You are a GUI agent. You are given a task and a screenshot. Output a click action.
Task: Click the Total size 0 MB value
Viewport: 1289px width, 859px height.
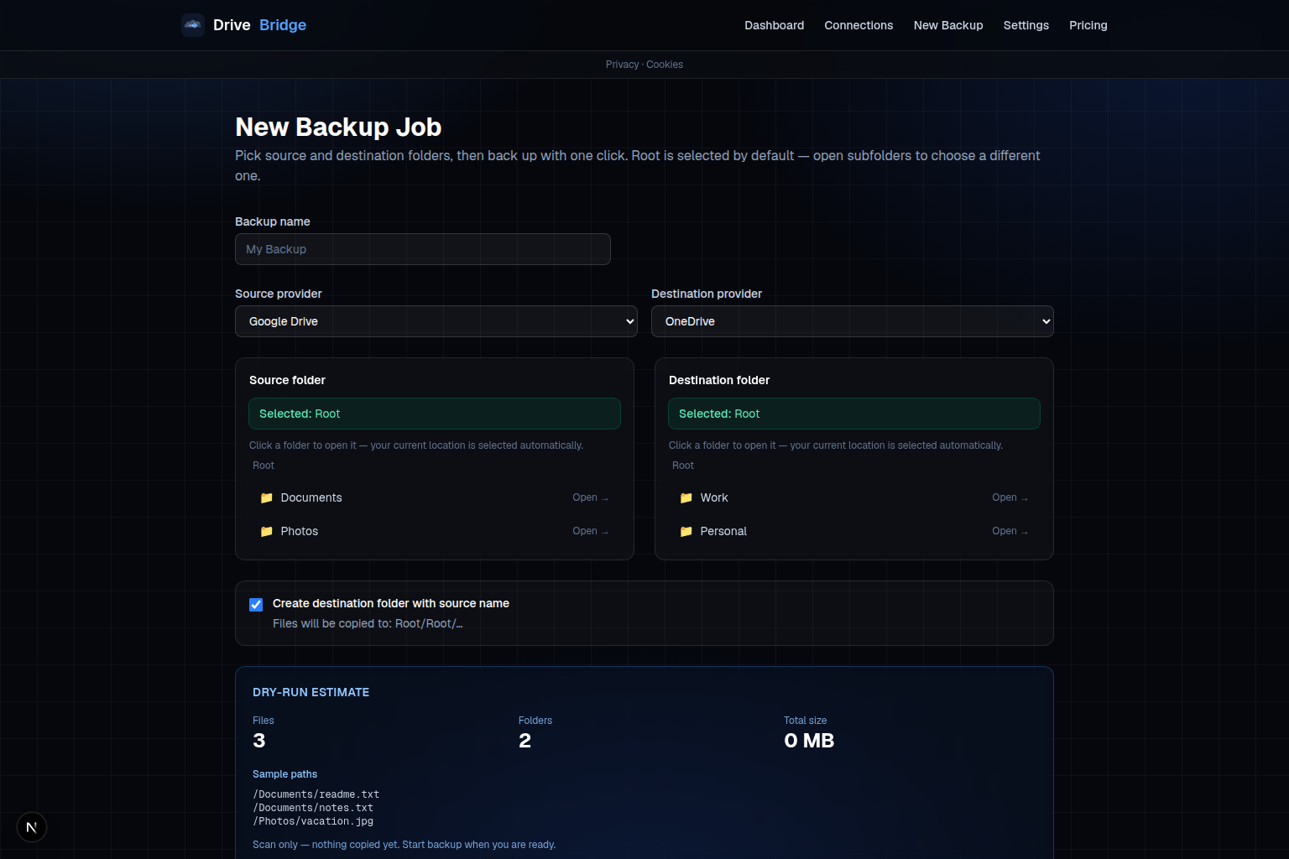[x=809, y=741]
